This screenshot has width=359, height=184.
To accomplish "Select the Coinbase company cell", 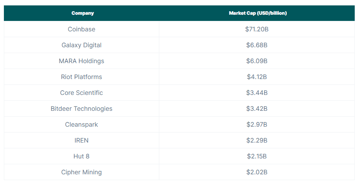I will [x=82, y=29].
